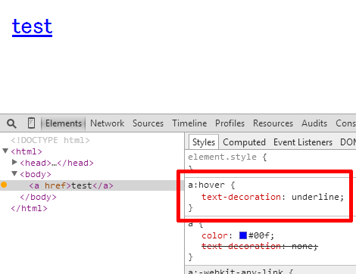Click the <body> opening tag text
The width and height of the screenshot is (356, 274).
pyautogui.click(x=36, y=174)
